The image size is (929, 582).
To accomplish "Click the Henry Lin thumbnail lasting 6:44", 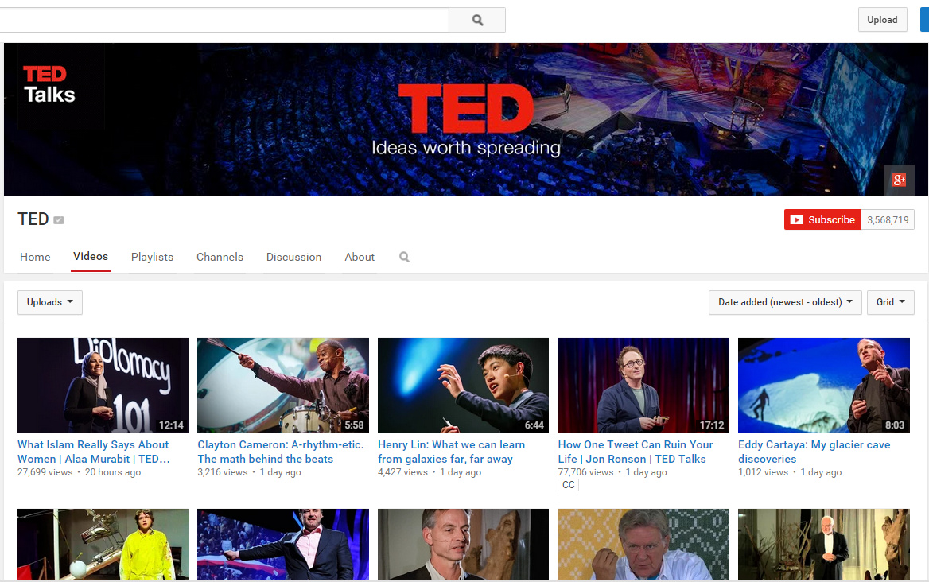I will pos(464,386).
